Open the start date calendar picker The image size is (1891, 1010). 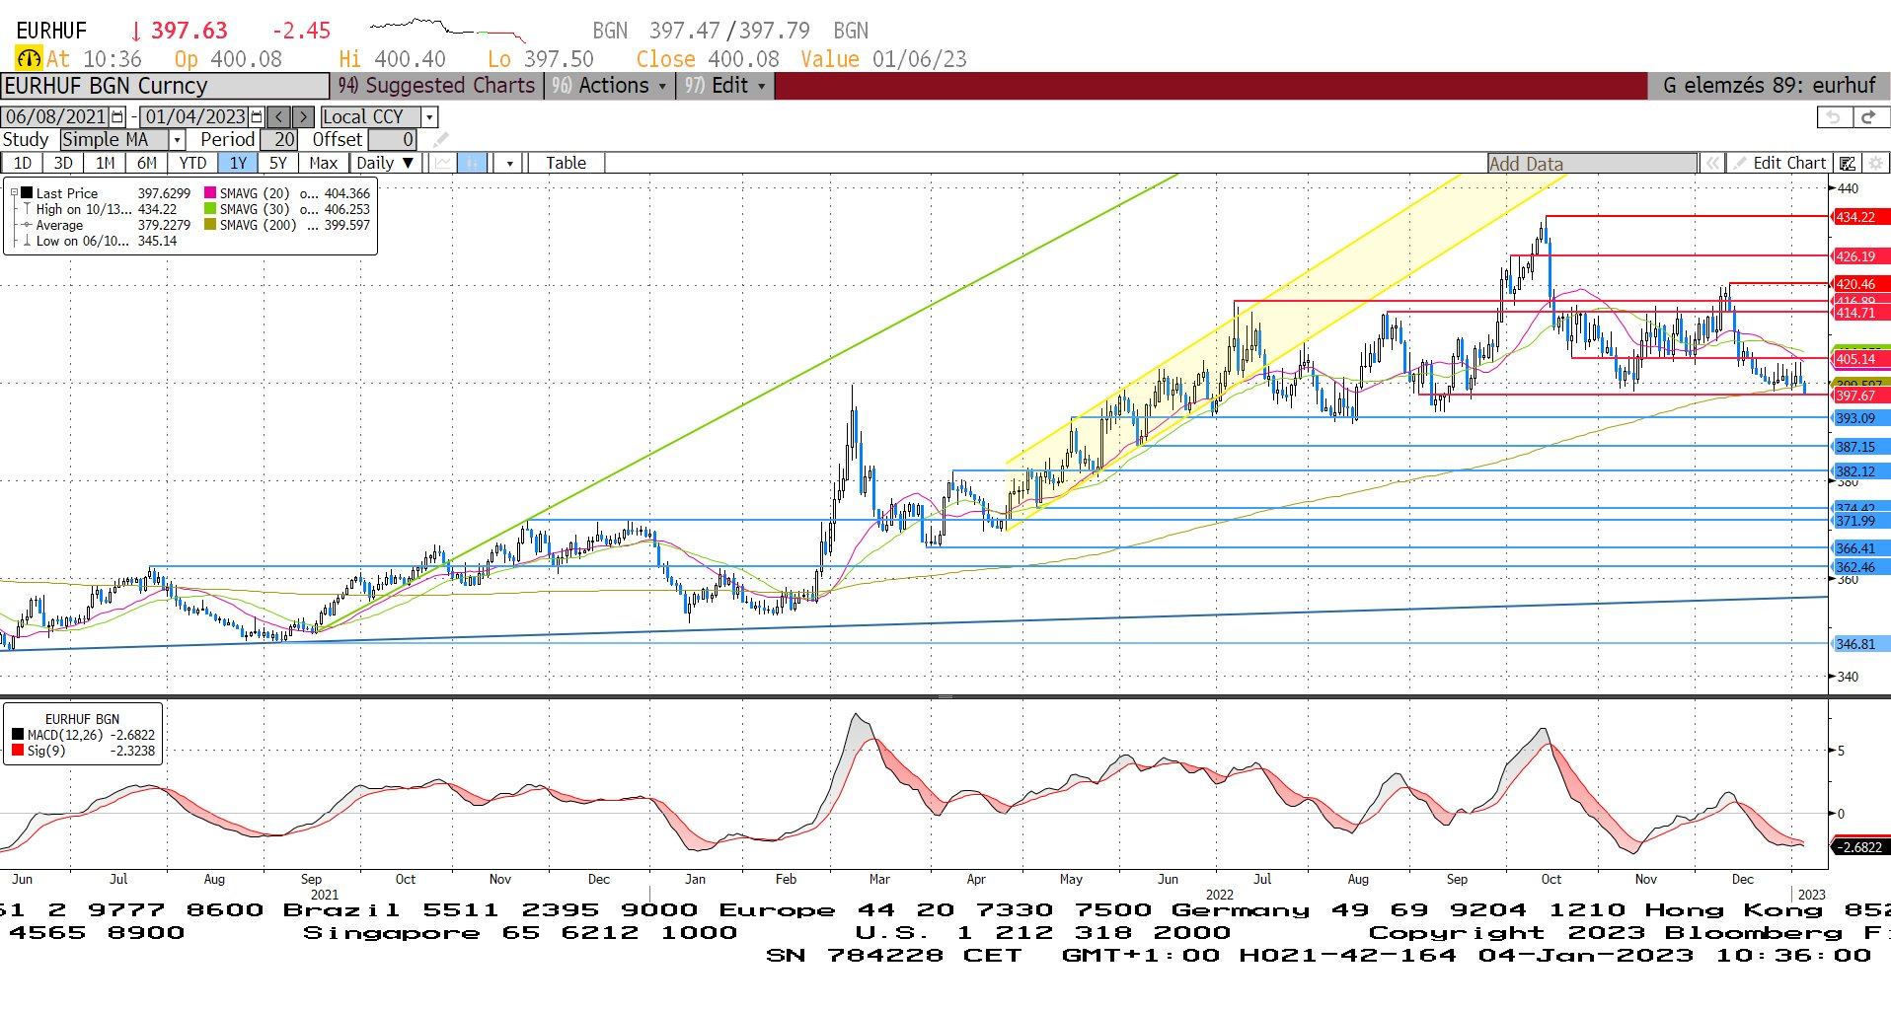(118, 116)
